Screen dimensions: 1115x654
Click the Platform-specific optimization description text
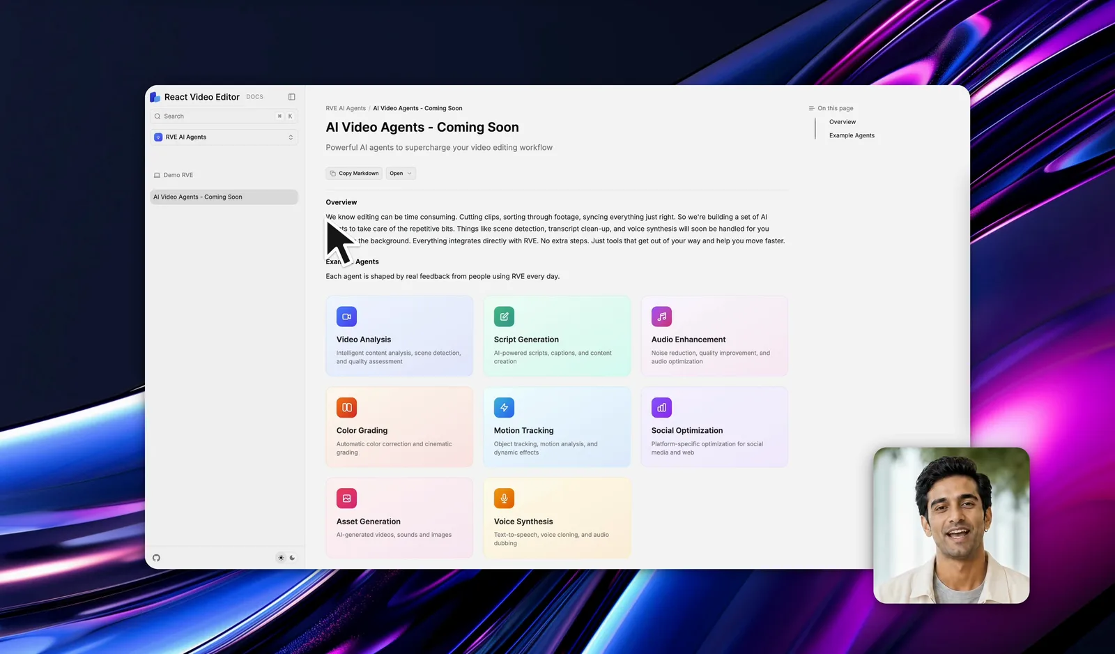tap(707, 448)
